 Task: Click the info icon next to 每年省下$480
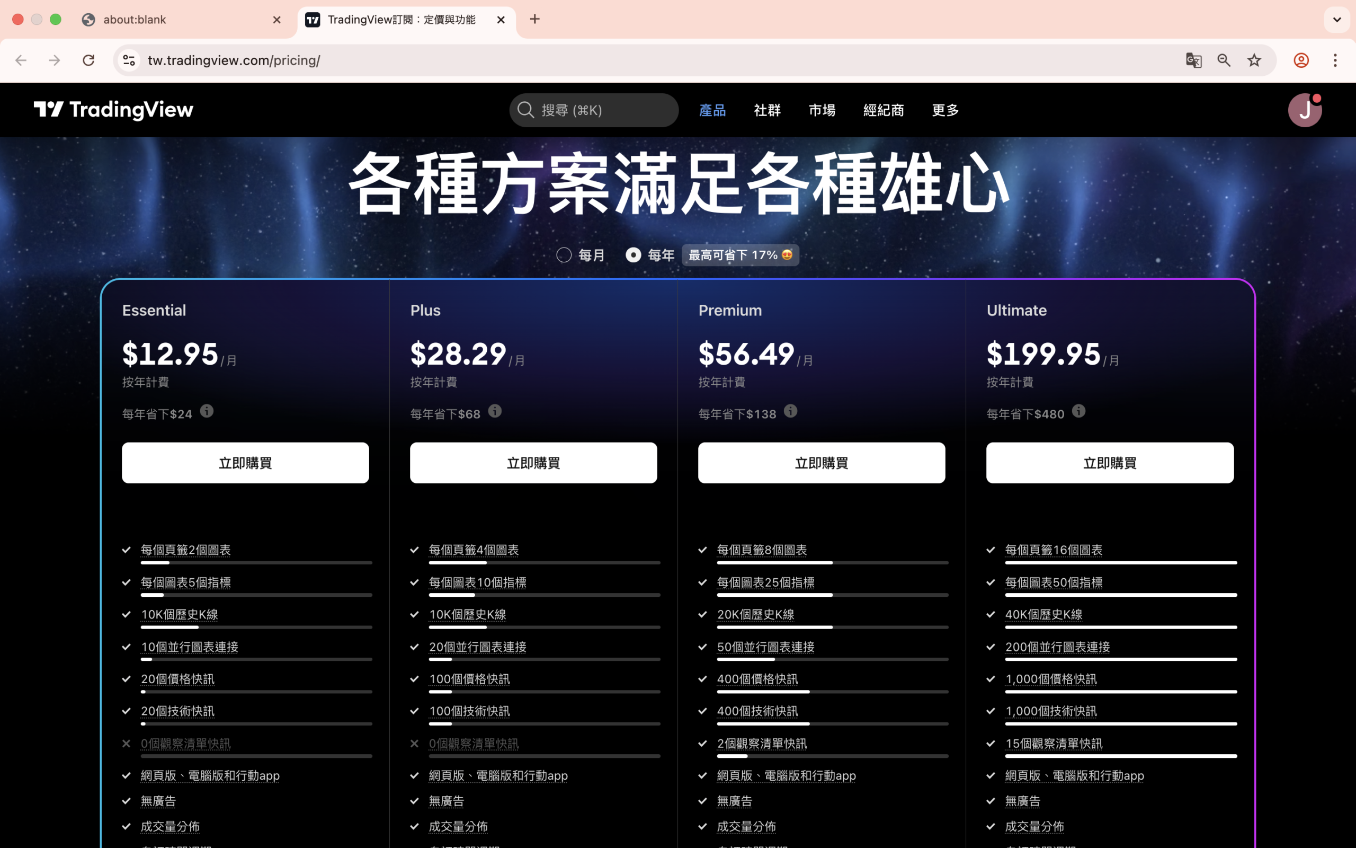pos(1079,411)
